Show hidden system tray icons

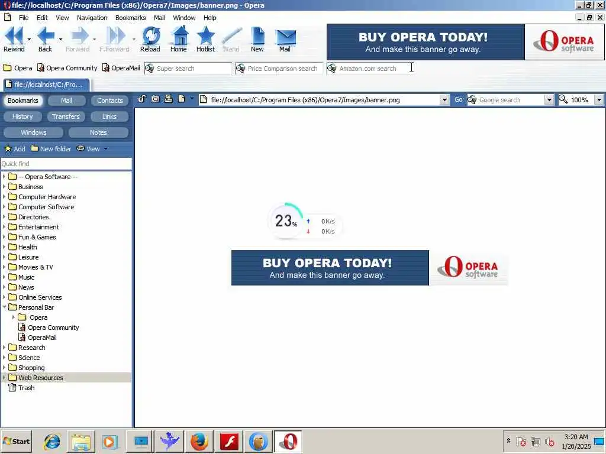(x=508, y=441)
